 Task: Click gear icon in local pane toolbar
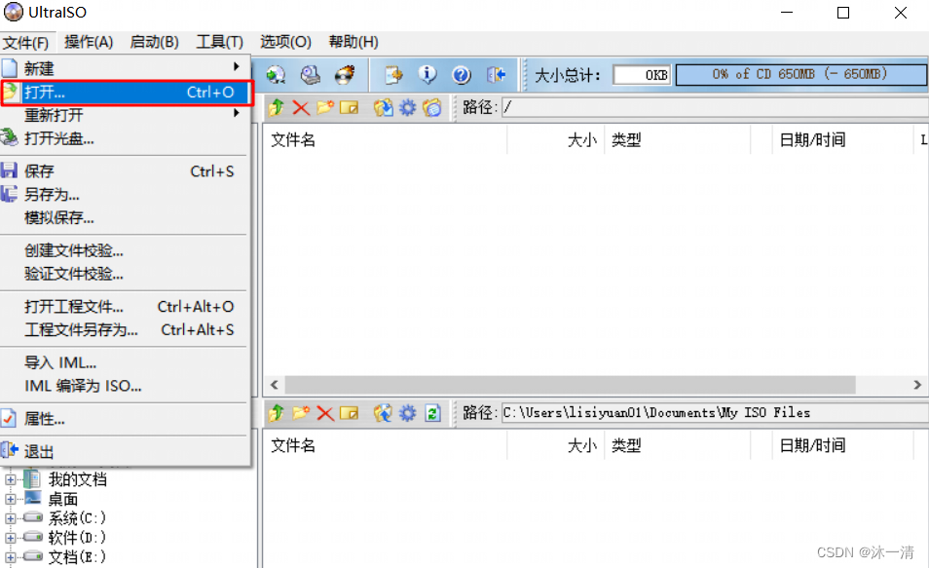coord(408,413)
